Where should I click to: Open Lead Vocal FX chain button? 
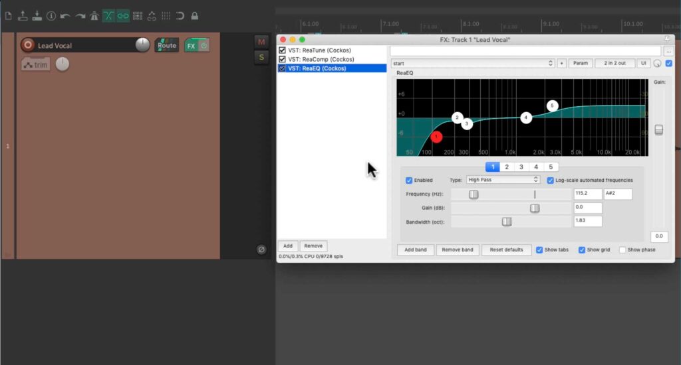tap(191, 46)
